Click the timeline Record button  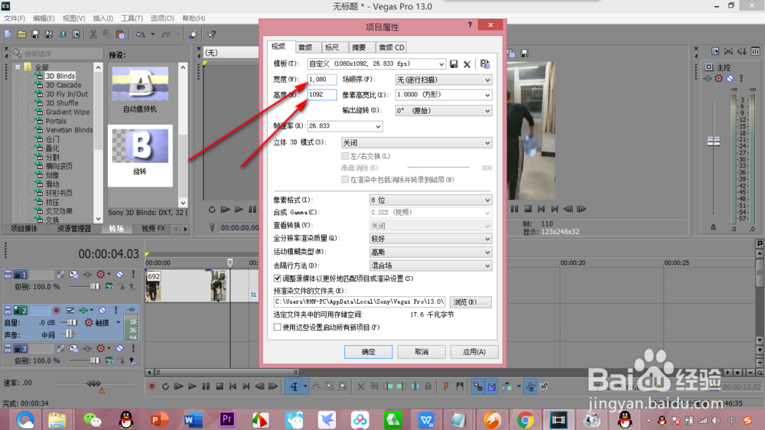click(x=151, y=386)
